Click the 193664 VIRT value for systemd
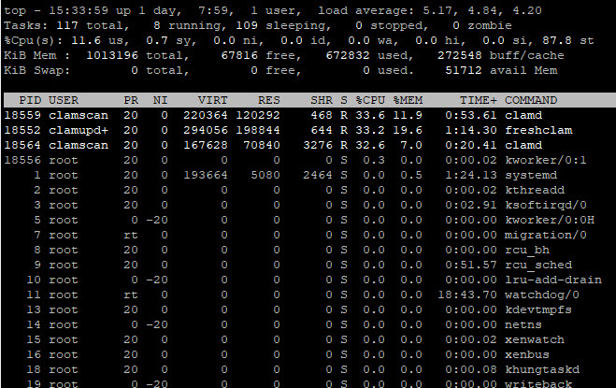The height and width of the screenshot is (388, 616). (205, 175)
